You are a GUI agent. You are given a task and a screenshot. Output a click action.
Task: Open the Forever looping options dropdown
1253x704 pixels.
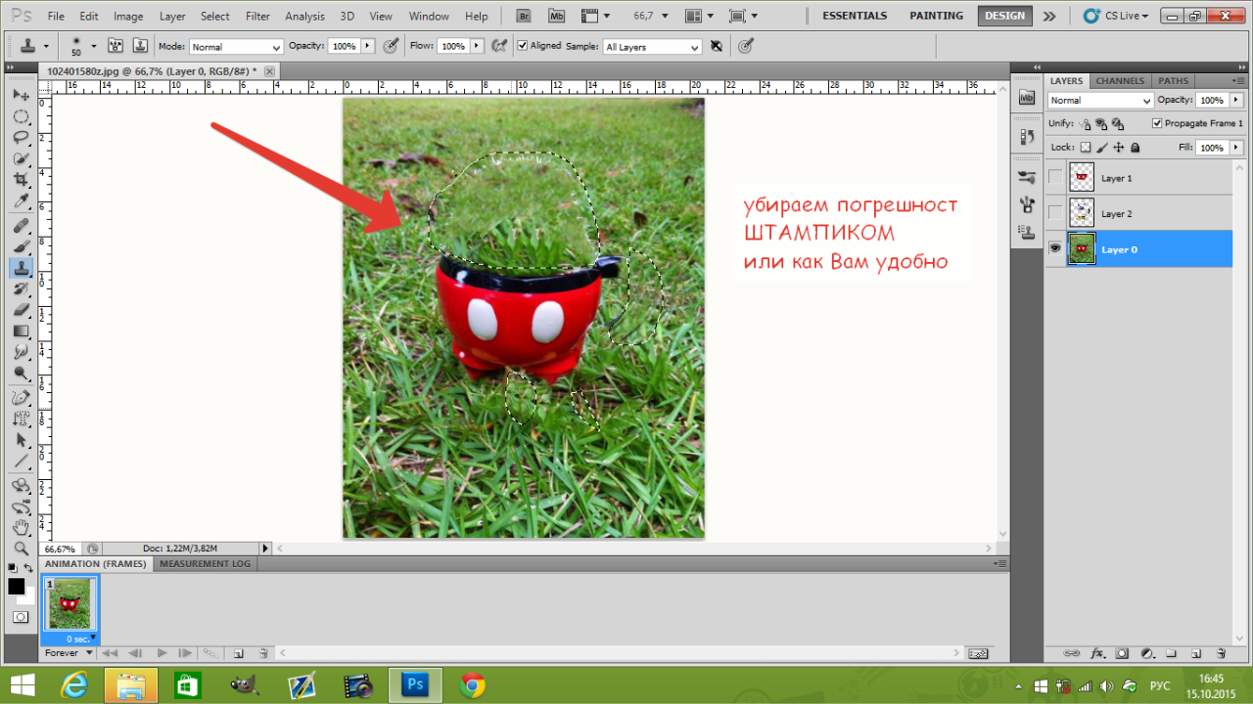(x=69, y=653)
